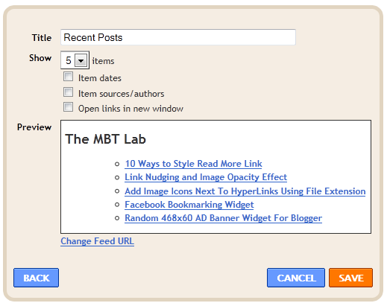Save the Recent Posts widget
Screen dimensions: 387x303
tap(351, 278)
